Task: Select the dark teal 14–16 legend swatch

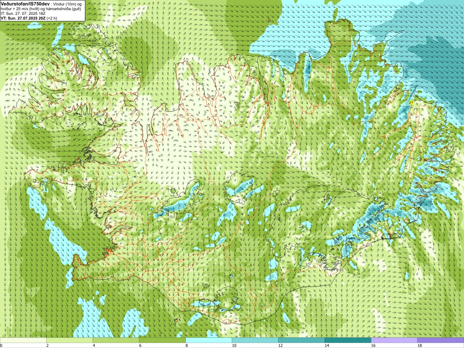Action: [348, 340]
